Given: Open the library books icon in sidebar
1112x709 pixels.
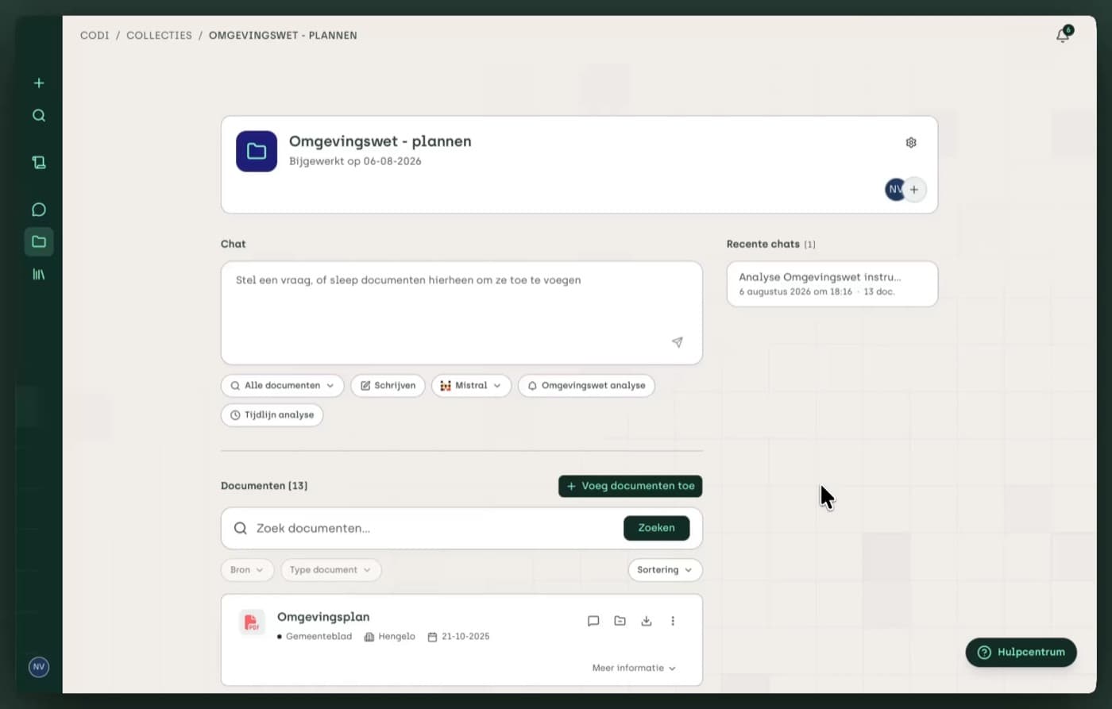Looking at the screenshot, I should coord(39,274).
